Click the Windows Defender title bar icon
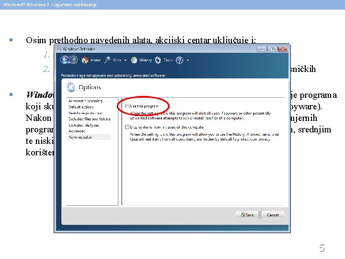This screenshot has height=259, width=345. click(59, 48)
